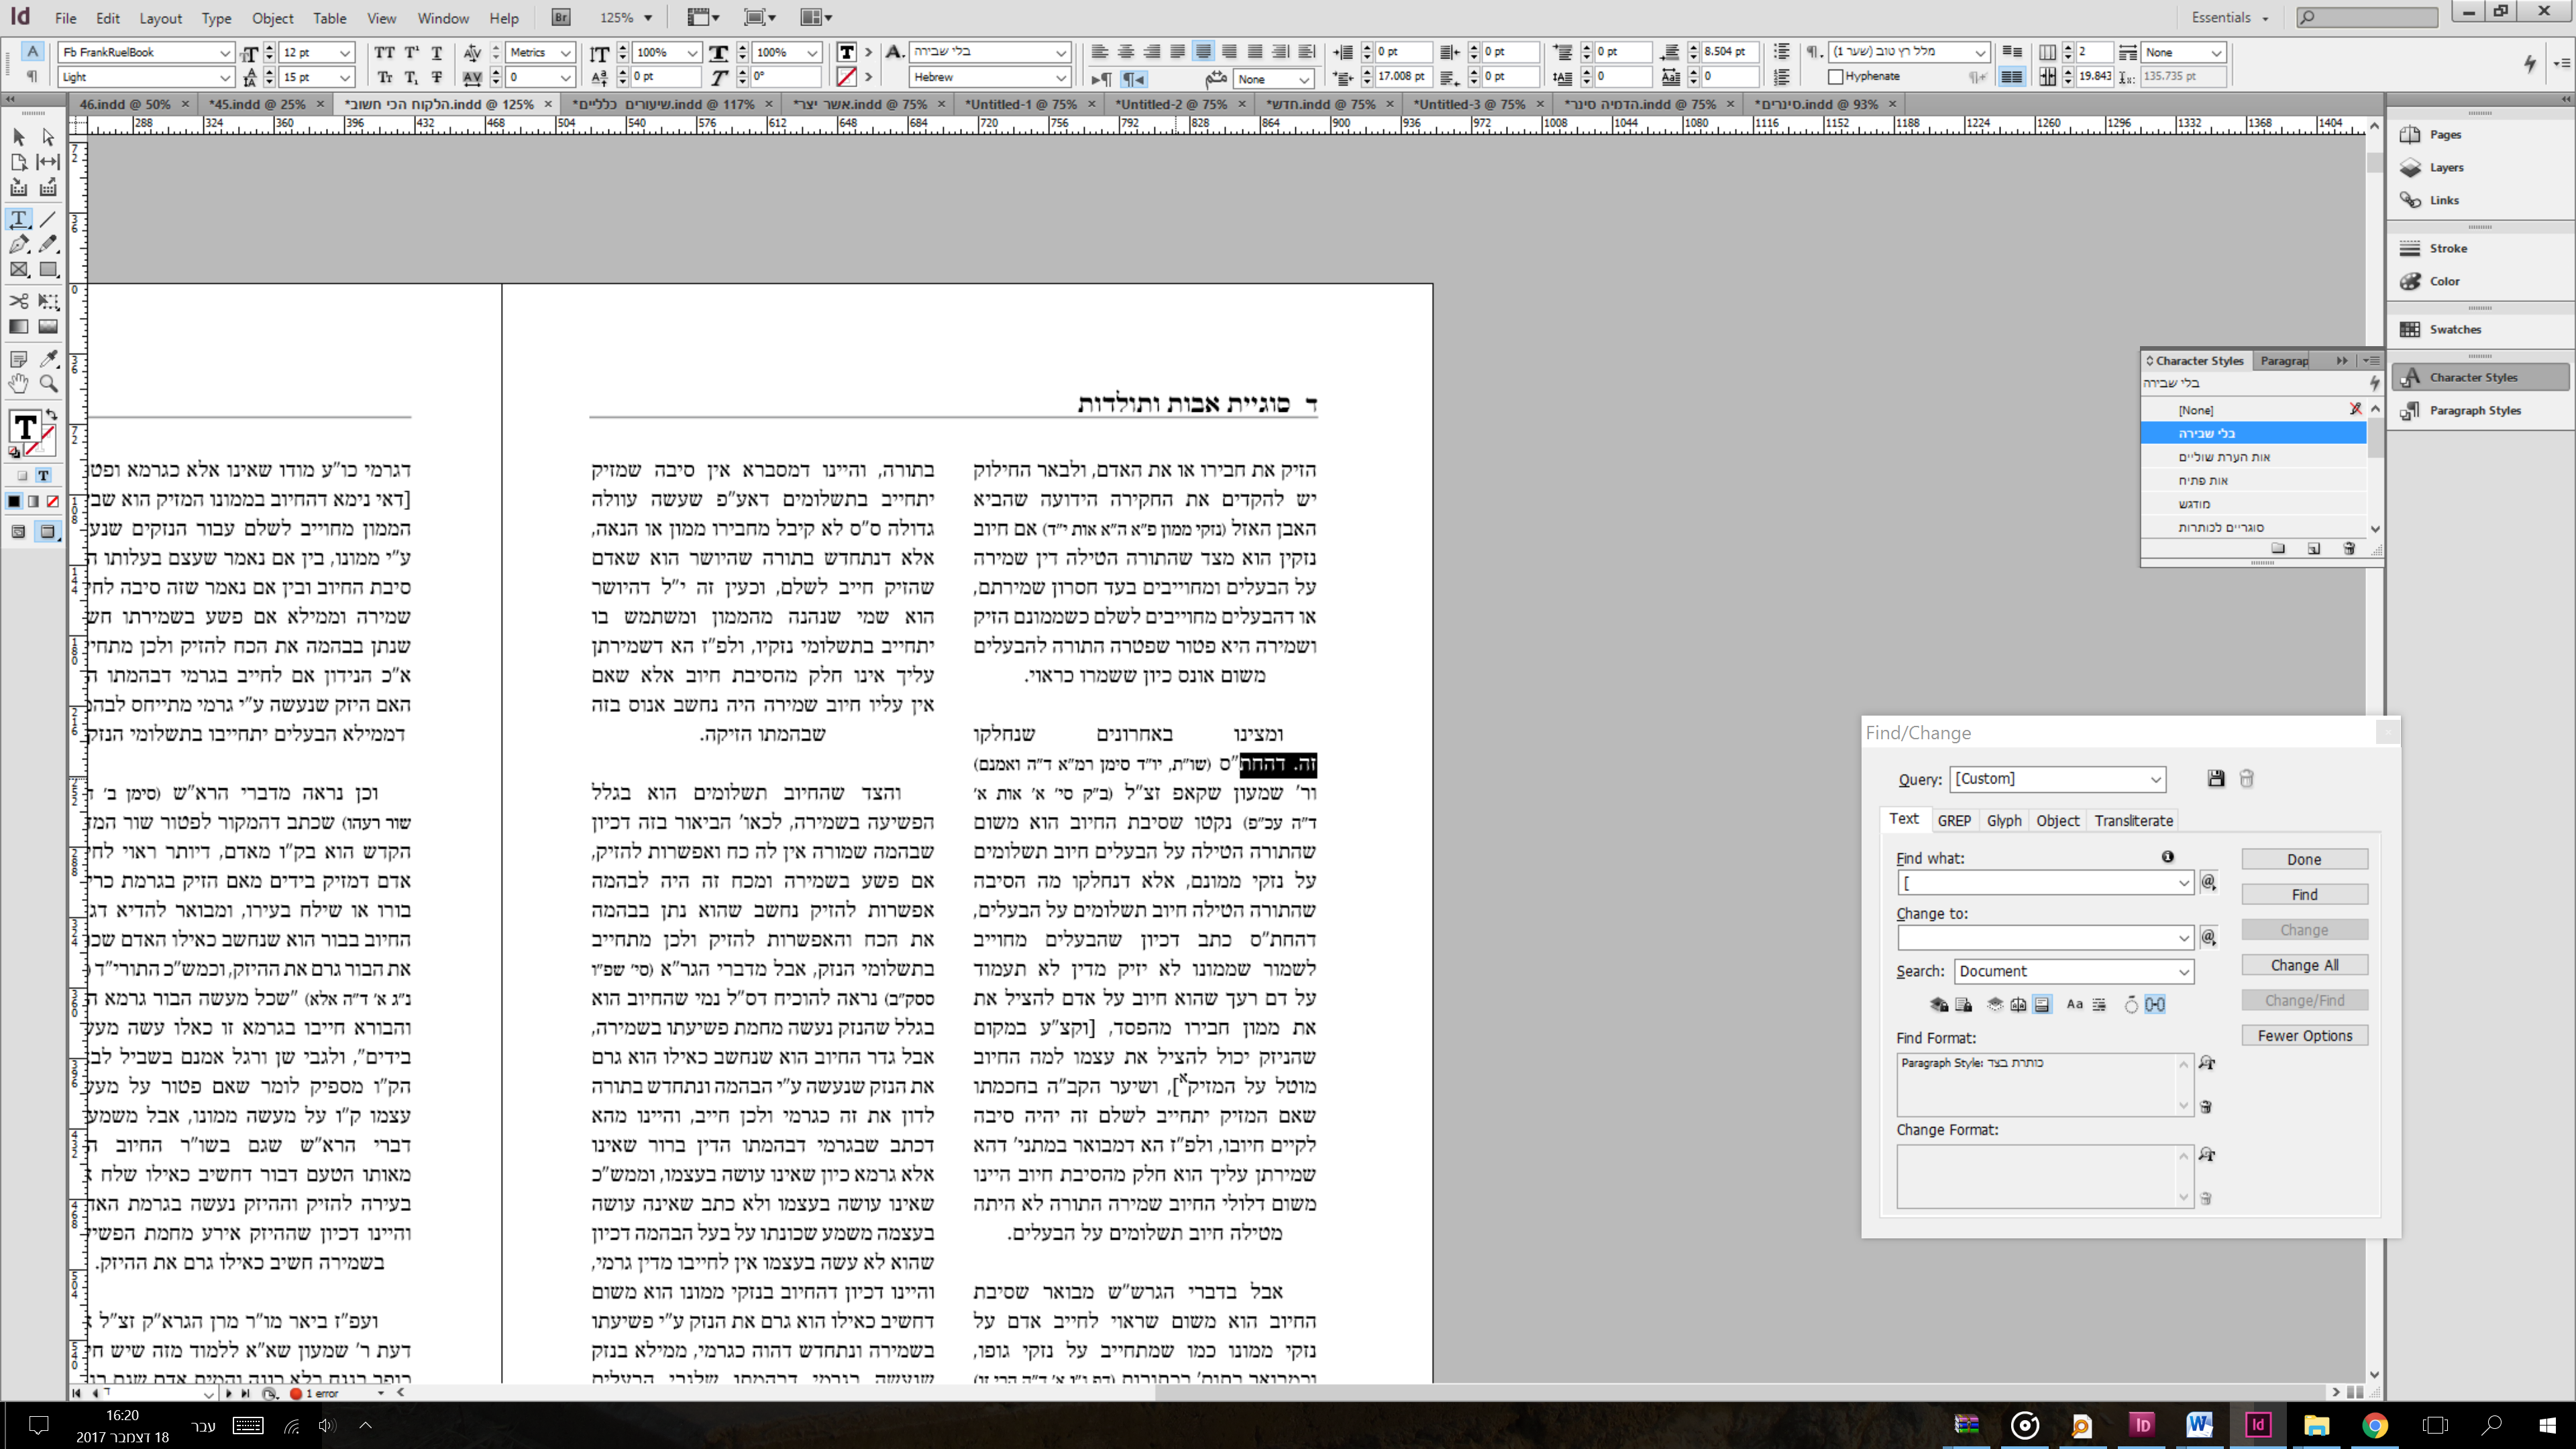This screenshot has width=2576, height=1449.
Task: Open the font style dropdown showing Light
Action: click(x=225, y=77)
